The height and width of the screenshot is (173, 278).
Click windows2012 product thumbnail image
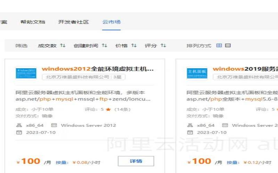coord(26,73)
